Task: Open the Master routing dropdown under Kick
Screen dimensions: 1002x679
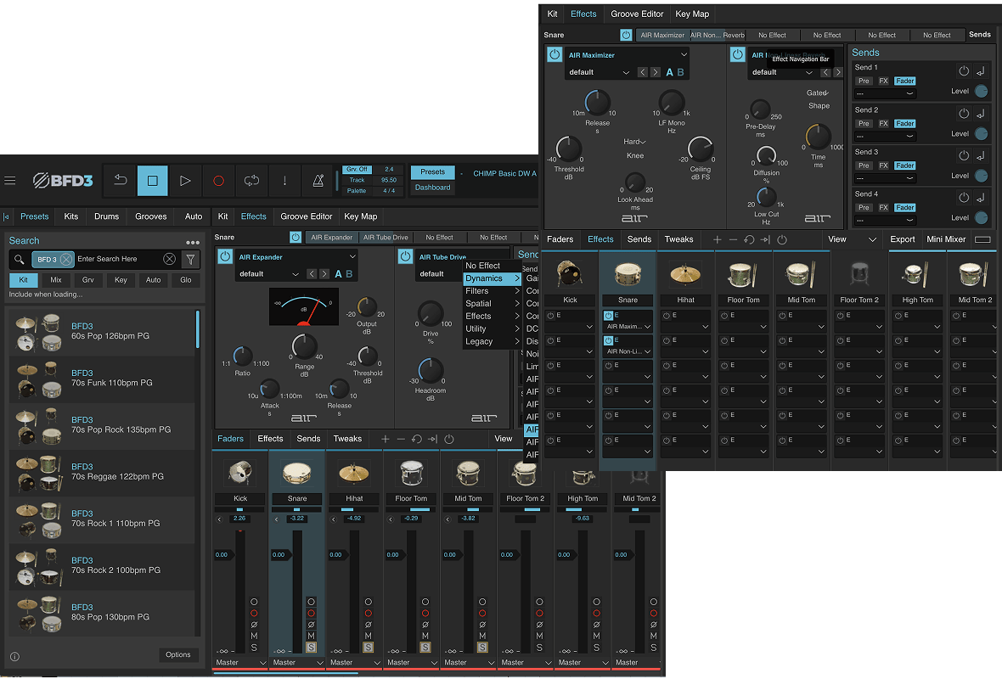Action: click(x=239, y=662)
